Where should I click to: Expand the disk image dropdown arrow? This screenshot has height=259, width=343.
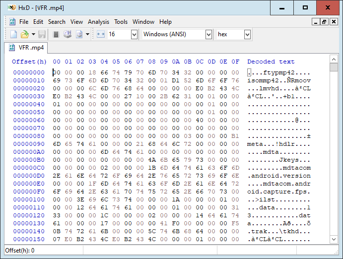tap(87, 34)
